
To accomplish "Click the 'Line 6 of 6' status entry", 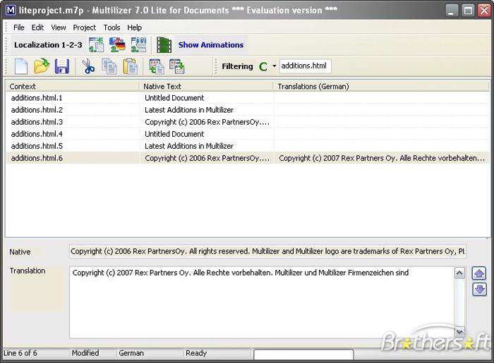I will pyautogui.click(x=20, y=353).
